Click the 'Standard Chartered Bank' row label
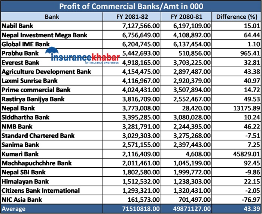Screen dimensions: 262x214 [x=38, y=136]
